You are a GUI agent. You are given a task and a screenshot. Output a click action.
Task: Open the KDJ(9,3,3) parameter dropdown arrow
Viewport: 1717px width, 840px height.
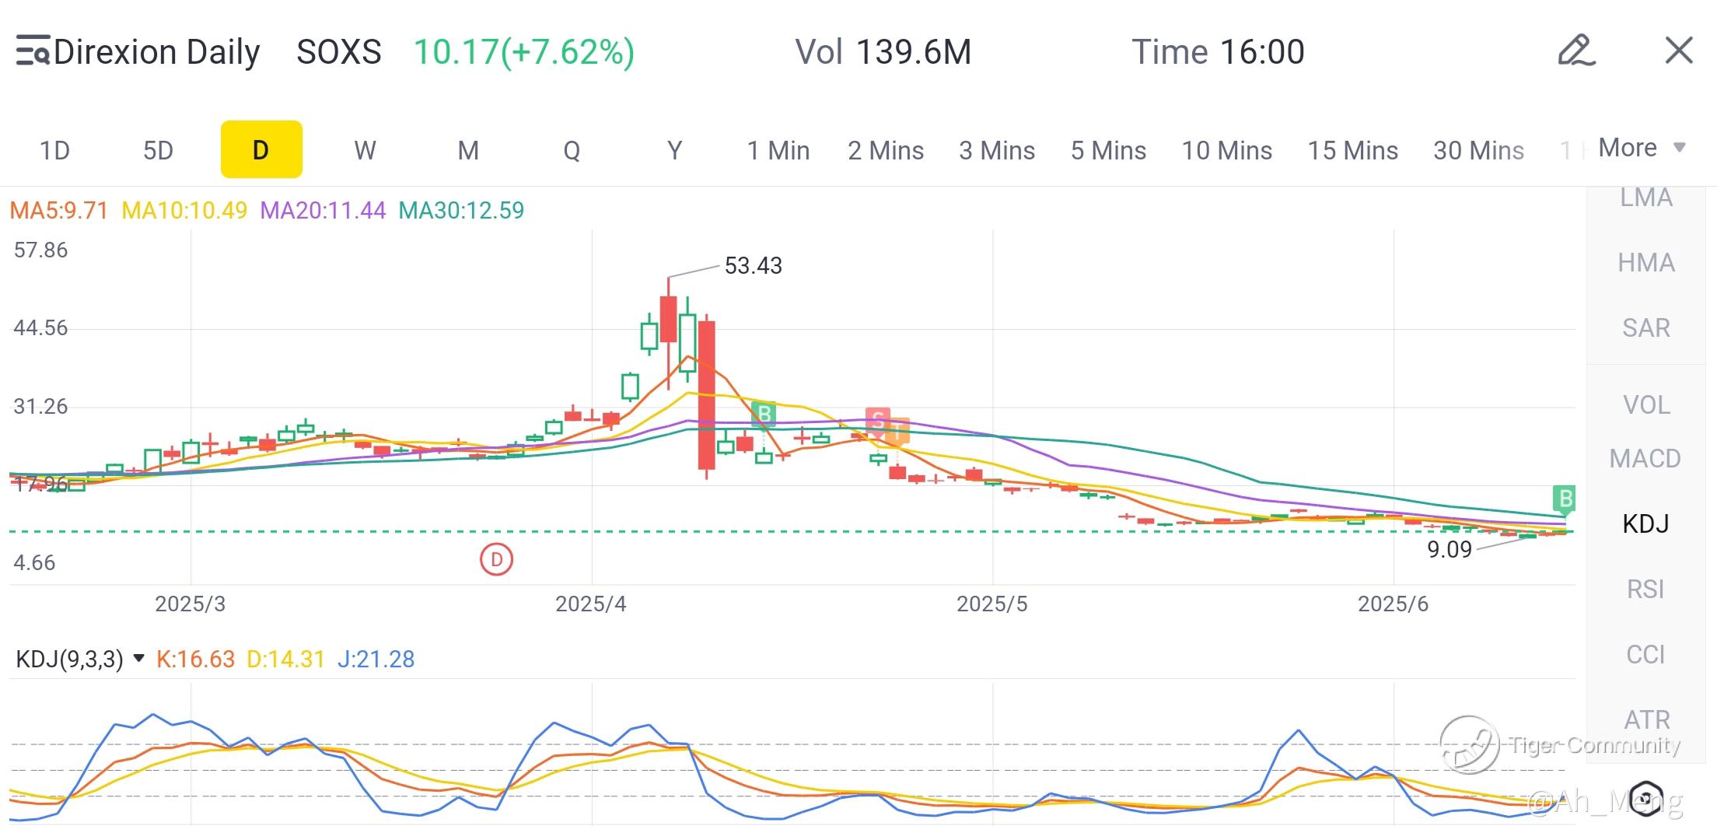139,659
